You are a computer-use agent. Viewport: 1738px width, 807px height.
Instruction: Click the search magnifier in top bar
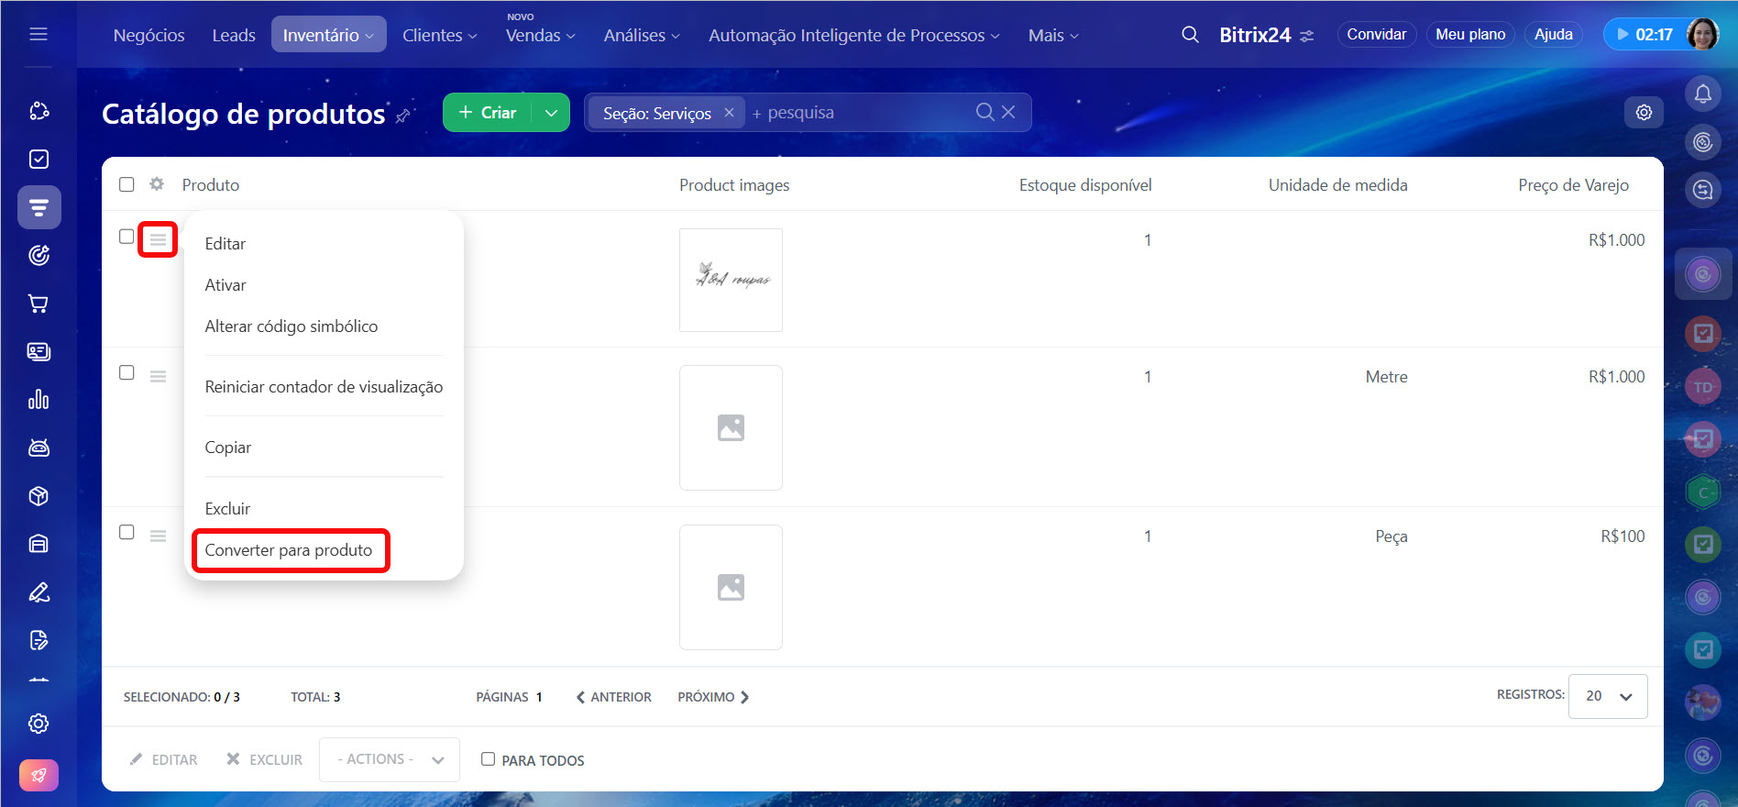(x=1190, y=35)
